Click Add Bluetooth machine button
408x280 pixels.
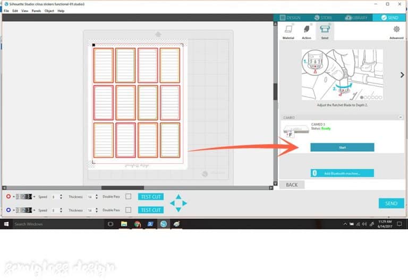pyautogui.click(x=342, y=173)
